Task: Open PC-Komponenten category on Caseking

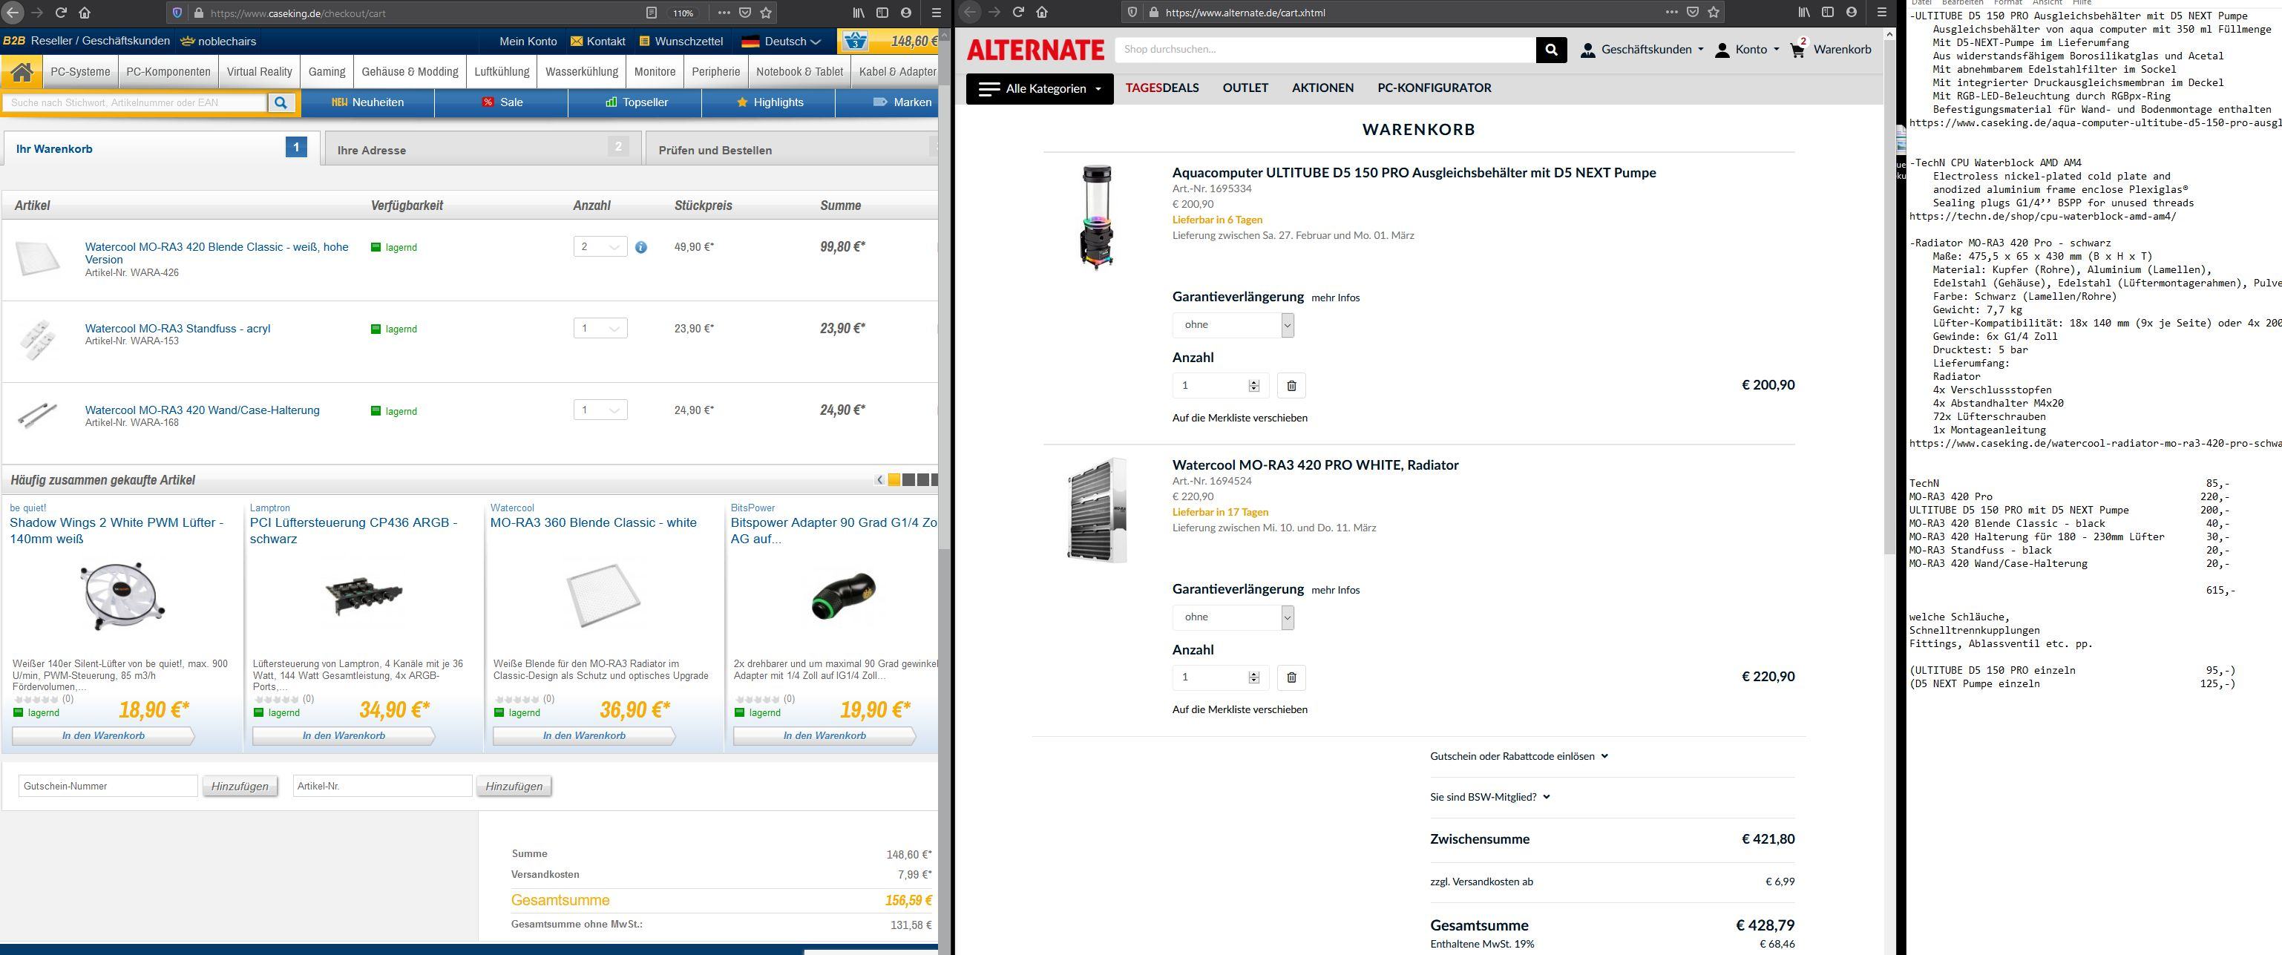Action: coord(168,72)
